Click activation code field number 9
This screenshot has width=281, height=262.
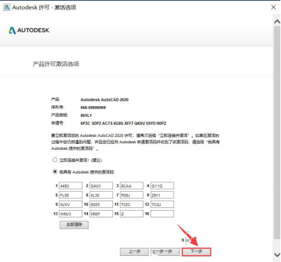70,204
